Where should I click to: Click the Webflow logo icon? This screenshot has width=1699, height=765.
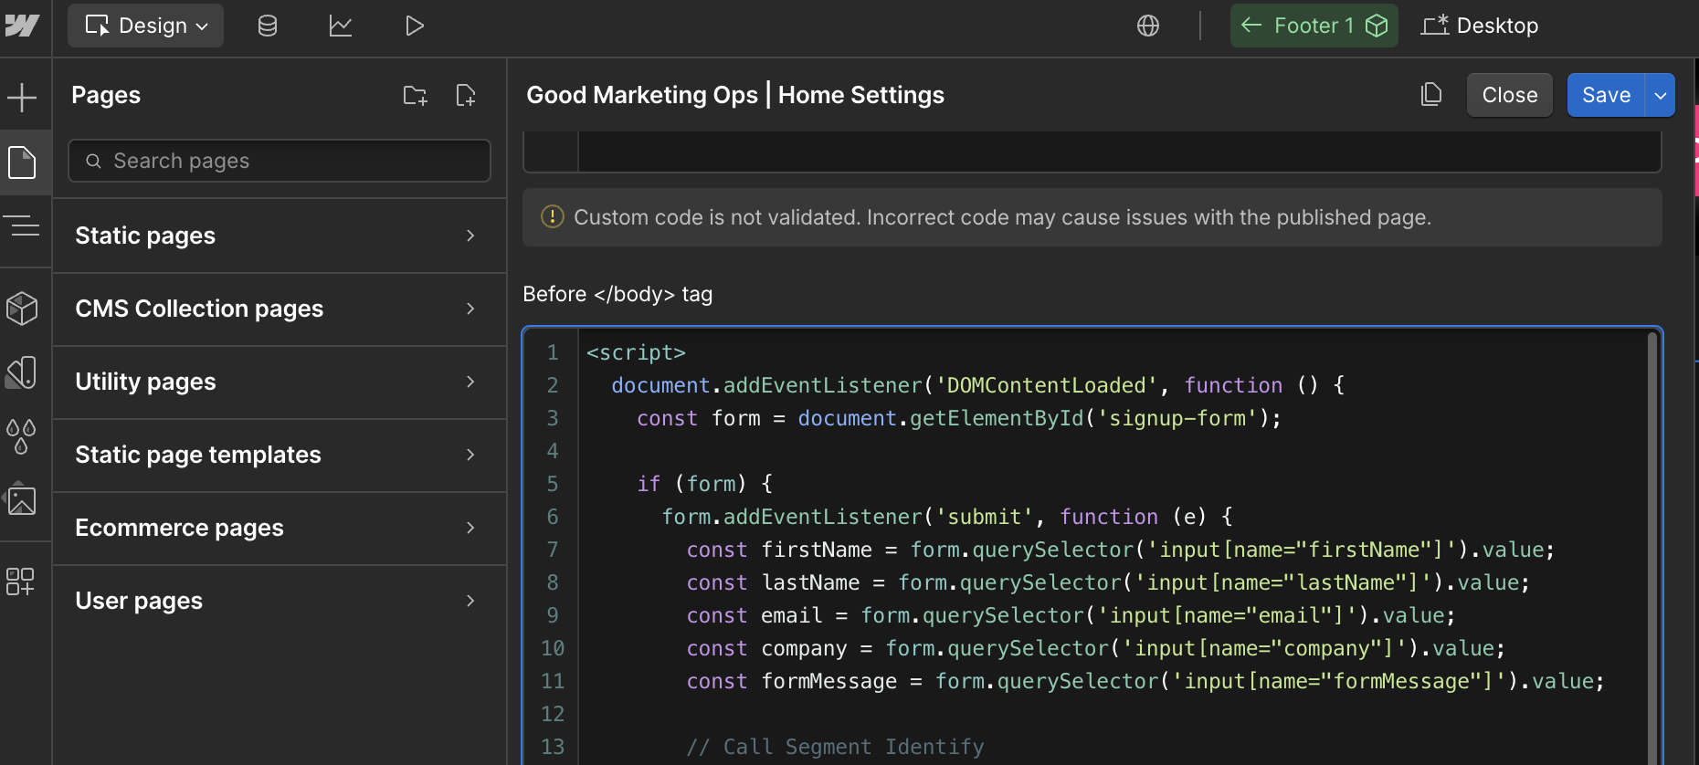click(22, 26)
